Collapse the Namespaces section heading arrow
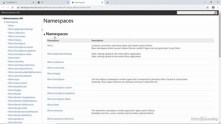Image resolution: width=221 pixels, height=124 pixels. pos(44,34)
